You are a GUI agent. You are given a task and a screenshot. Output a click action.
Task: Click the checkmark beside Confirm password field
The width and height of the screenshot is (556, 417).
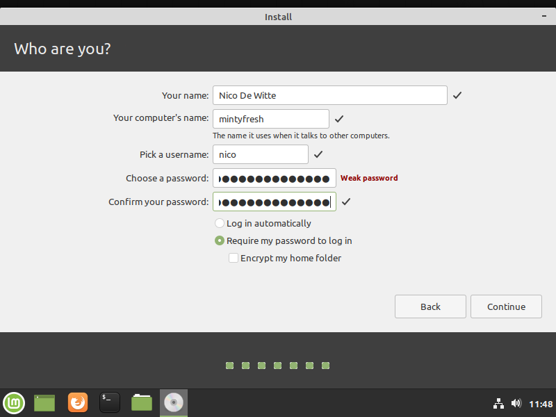click(x=345, y=202)
